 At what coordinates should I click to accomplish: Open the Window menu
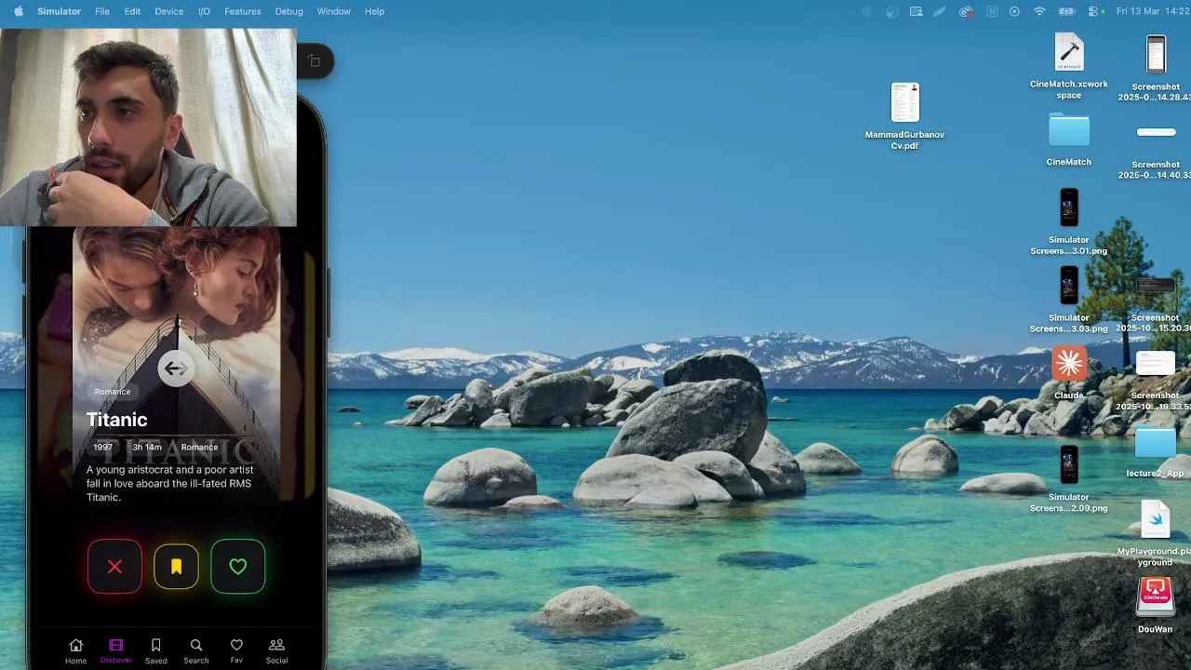333,11
